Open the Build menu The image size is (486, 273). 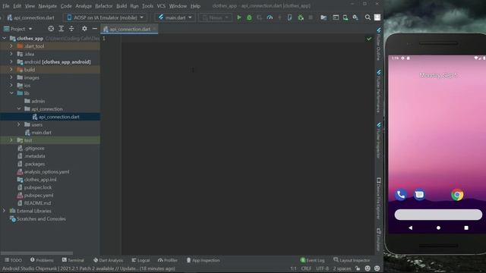pyautogui.click(x=121, y=6)
